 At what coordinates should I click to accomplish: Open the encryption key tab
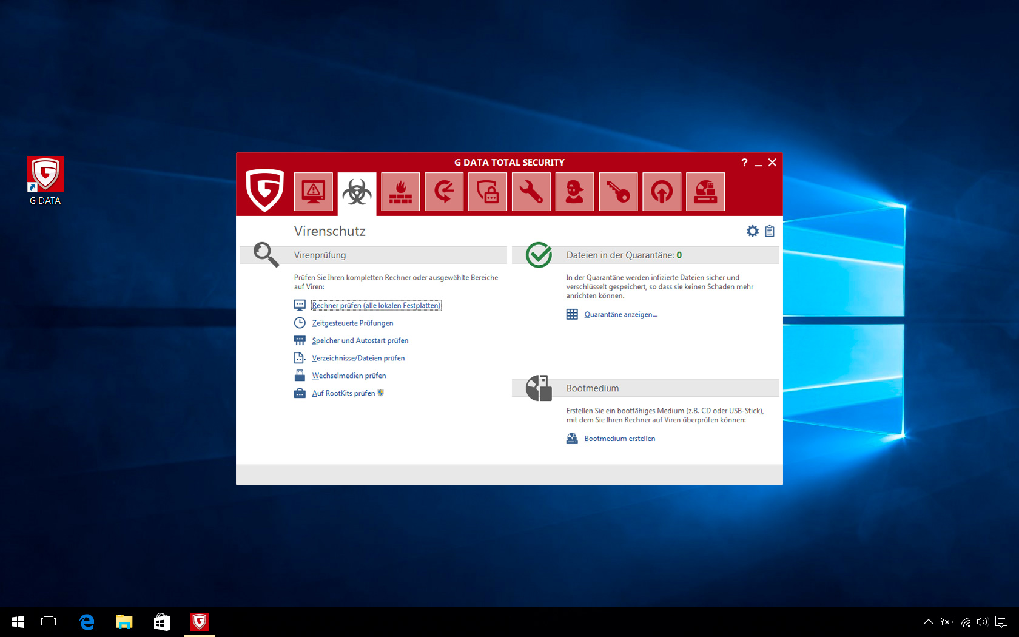pos(618,192)
